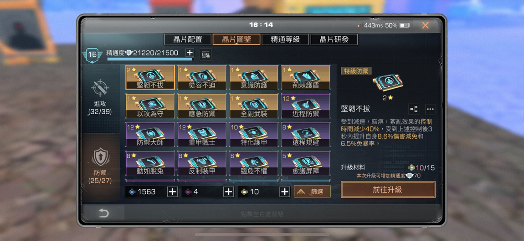The image size is (524, 241).
Task: Go back using the return arrow
Action: [103, 213]
